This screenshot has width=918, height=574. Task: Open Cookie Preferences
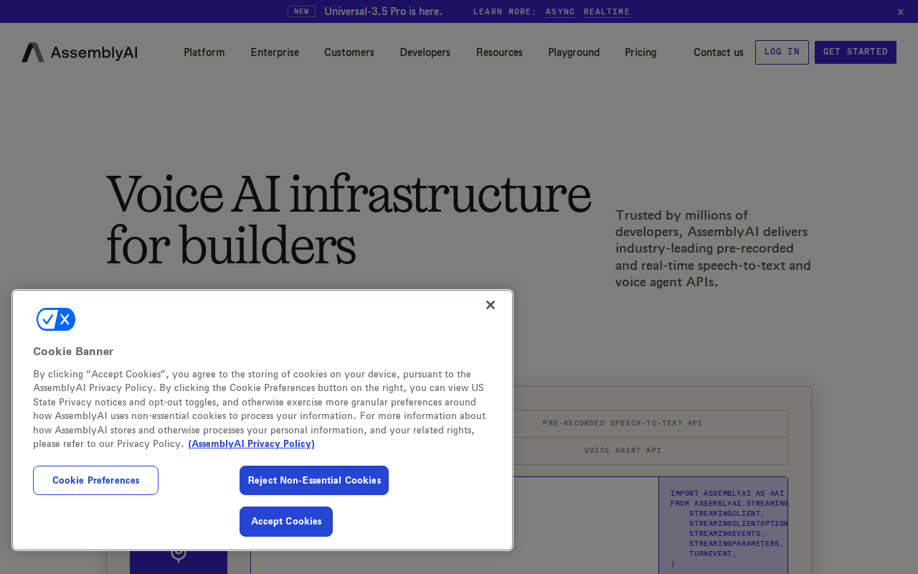(95, 481)
